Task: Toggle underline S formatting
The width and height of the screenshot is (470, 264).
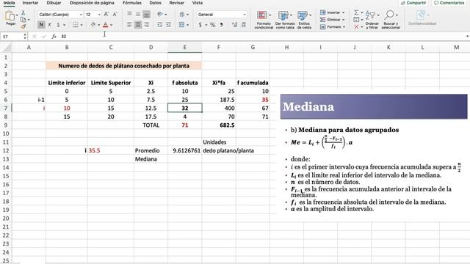Action: pos(58,24)
